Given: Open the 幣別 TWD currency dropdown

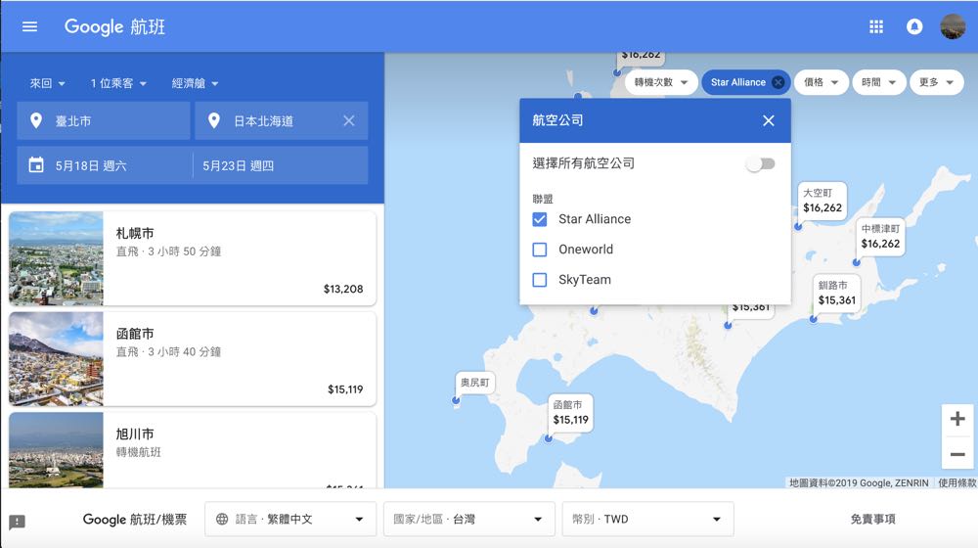Looking at the screenshot, I should point(647,519).
